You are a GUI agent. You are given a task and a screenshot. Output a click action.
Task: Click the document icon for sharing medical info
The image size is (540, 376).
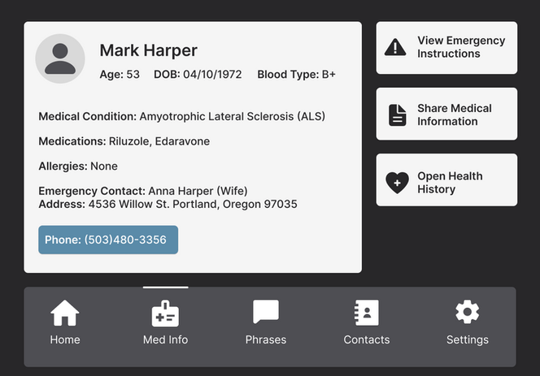click(x=397, y=115)
